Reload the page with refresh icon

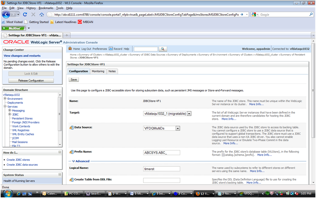click(x=25, y=15)
